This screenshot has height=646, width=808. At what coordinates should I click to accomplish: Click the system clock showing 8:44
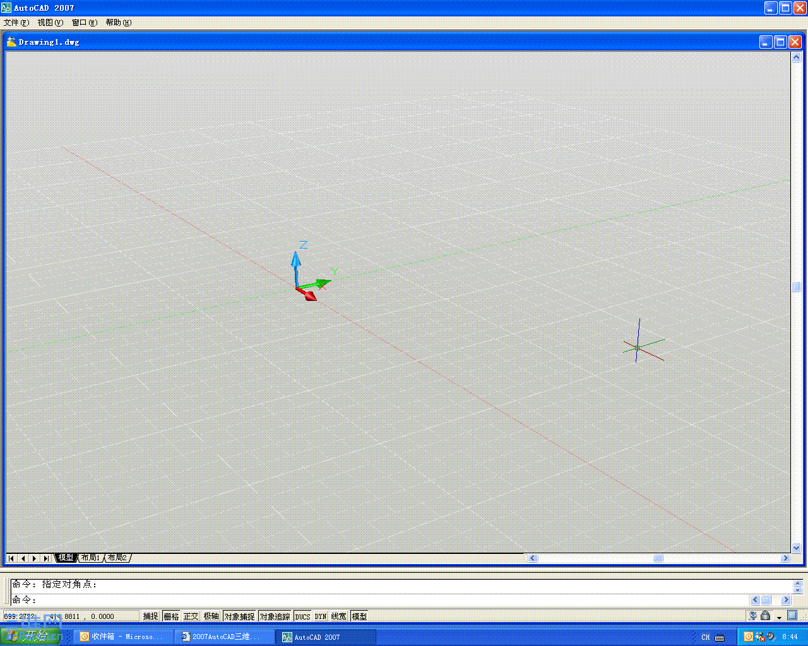(790, 637)
